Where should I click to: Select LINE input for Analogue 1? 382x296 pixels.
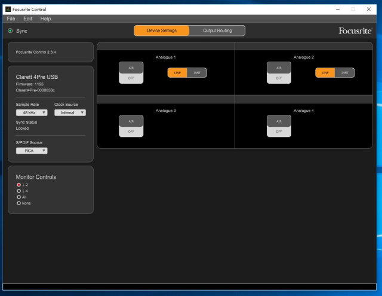177,73
